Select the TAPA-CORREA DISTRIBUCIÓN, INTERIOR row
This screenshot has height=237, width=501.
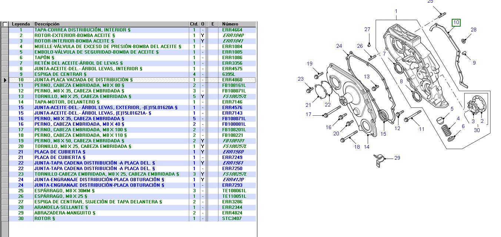pos(82,30)
